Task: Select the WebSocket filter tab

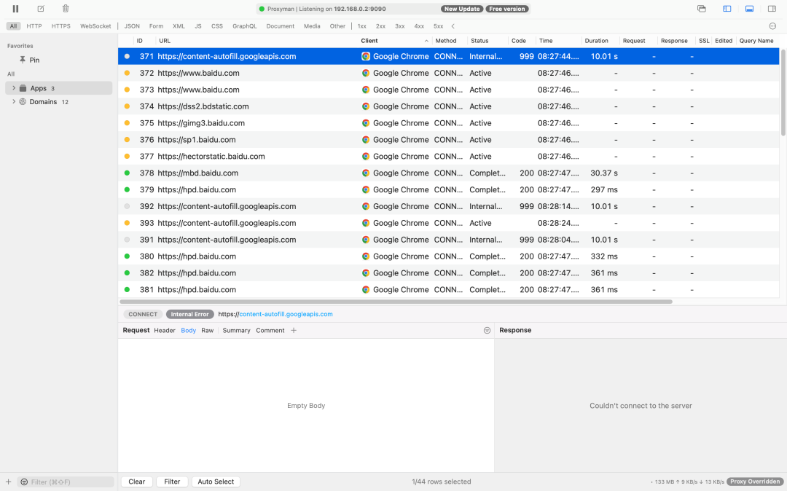Action: (x=95, y=26)
